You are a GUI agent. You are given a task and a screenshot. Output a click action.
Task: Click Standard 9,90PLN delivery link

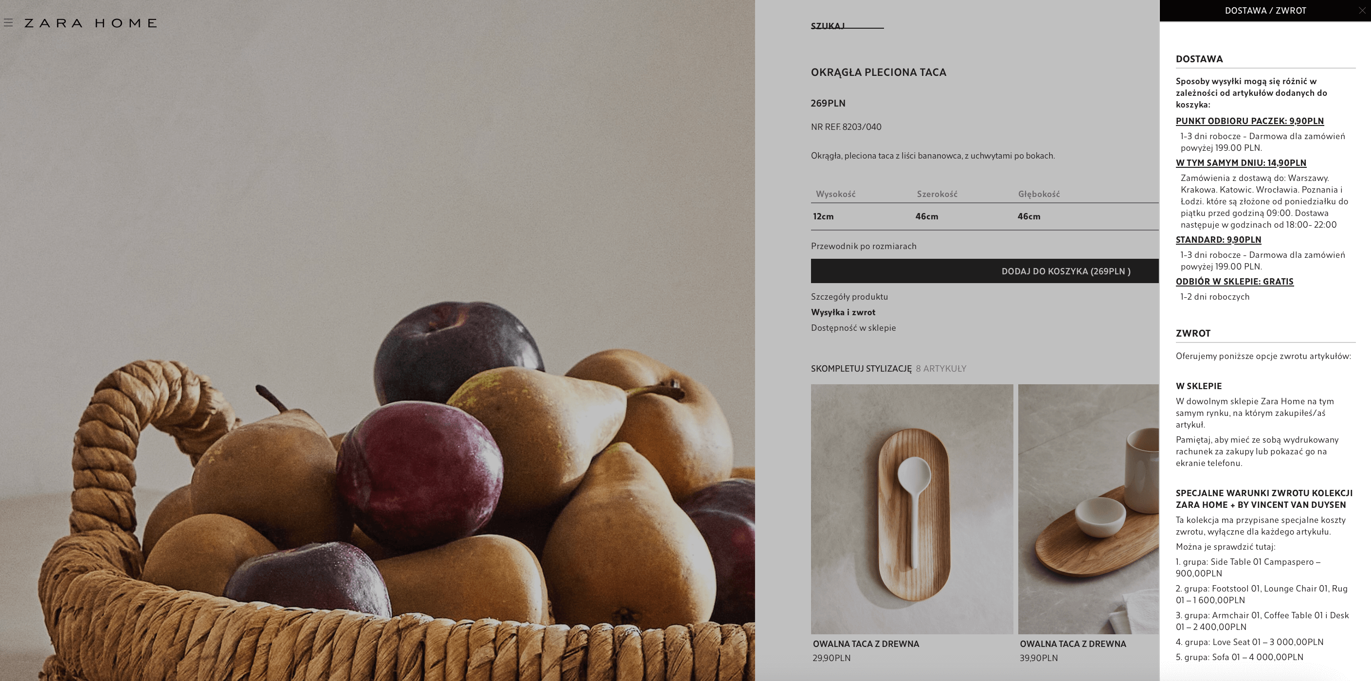point(1218,239)
